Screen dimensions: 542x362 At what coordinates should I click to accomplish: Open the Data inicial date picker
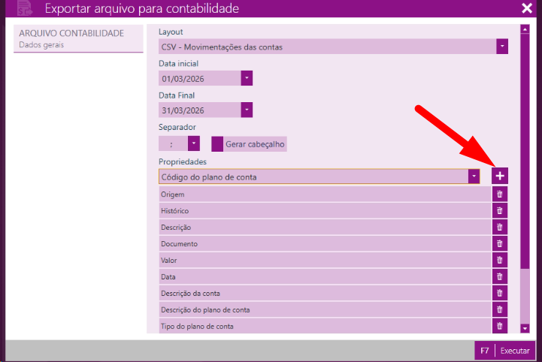[x=247, y=78]
